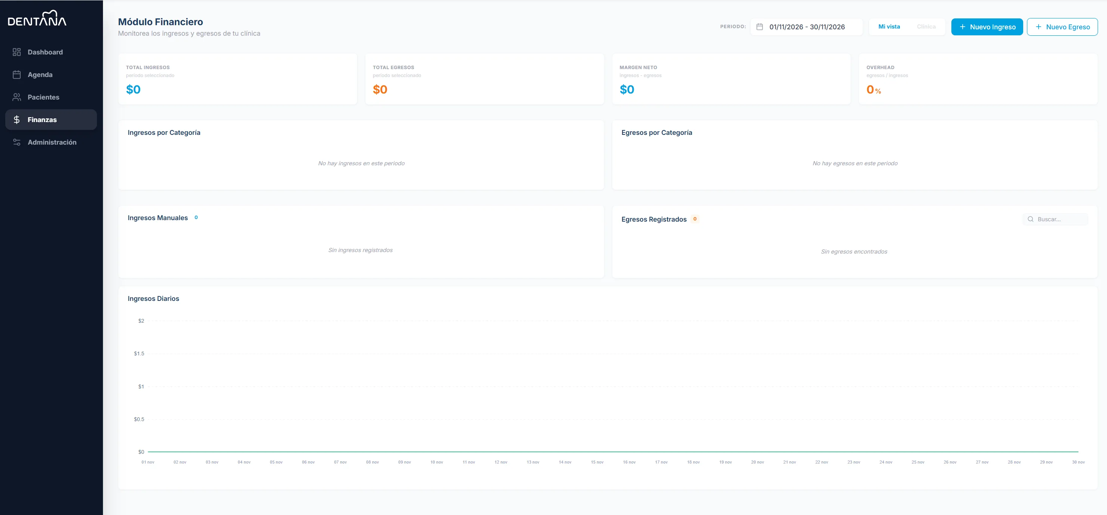Click 'Sin egresos encontrados' message
Viewport: 1107px width, 515px height.
pyautogui.click(x=853, y=252)
